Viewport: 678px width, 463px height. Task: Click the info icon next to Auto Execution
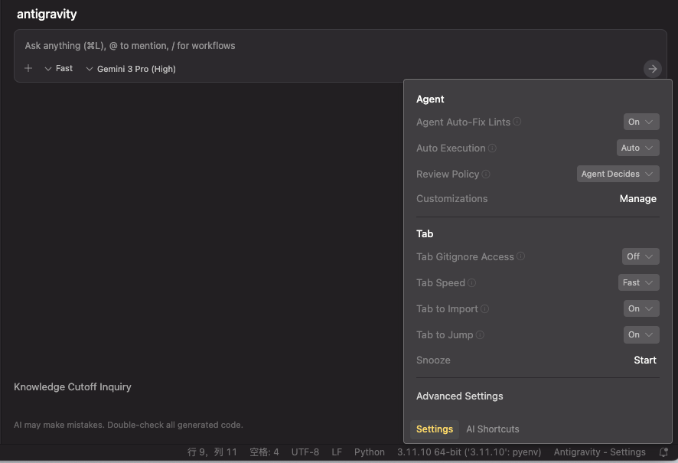(x=493, y=148)
